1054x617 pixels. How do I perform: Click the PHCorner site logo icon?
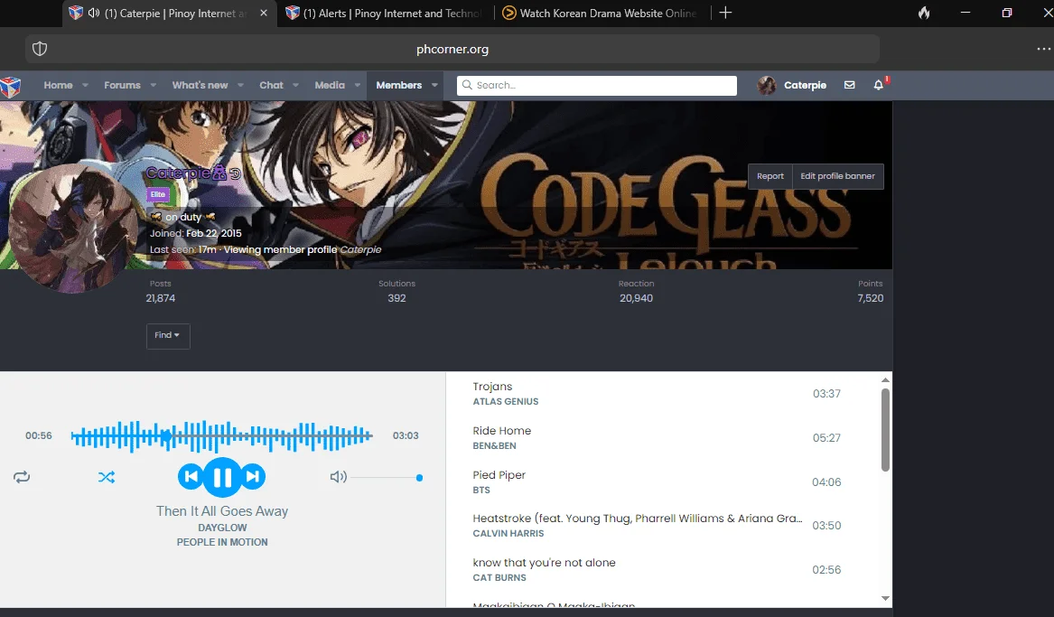point(10,86)
